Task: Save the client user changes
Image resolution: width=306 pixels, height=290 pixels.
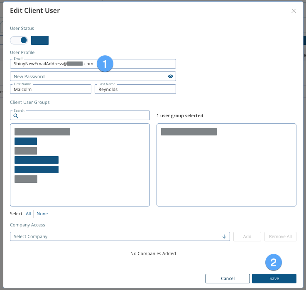Action: 274,278
